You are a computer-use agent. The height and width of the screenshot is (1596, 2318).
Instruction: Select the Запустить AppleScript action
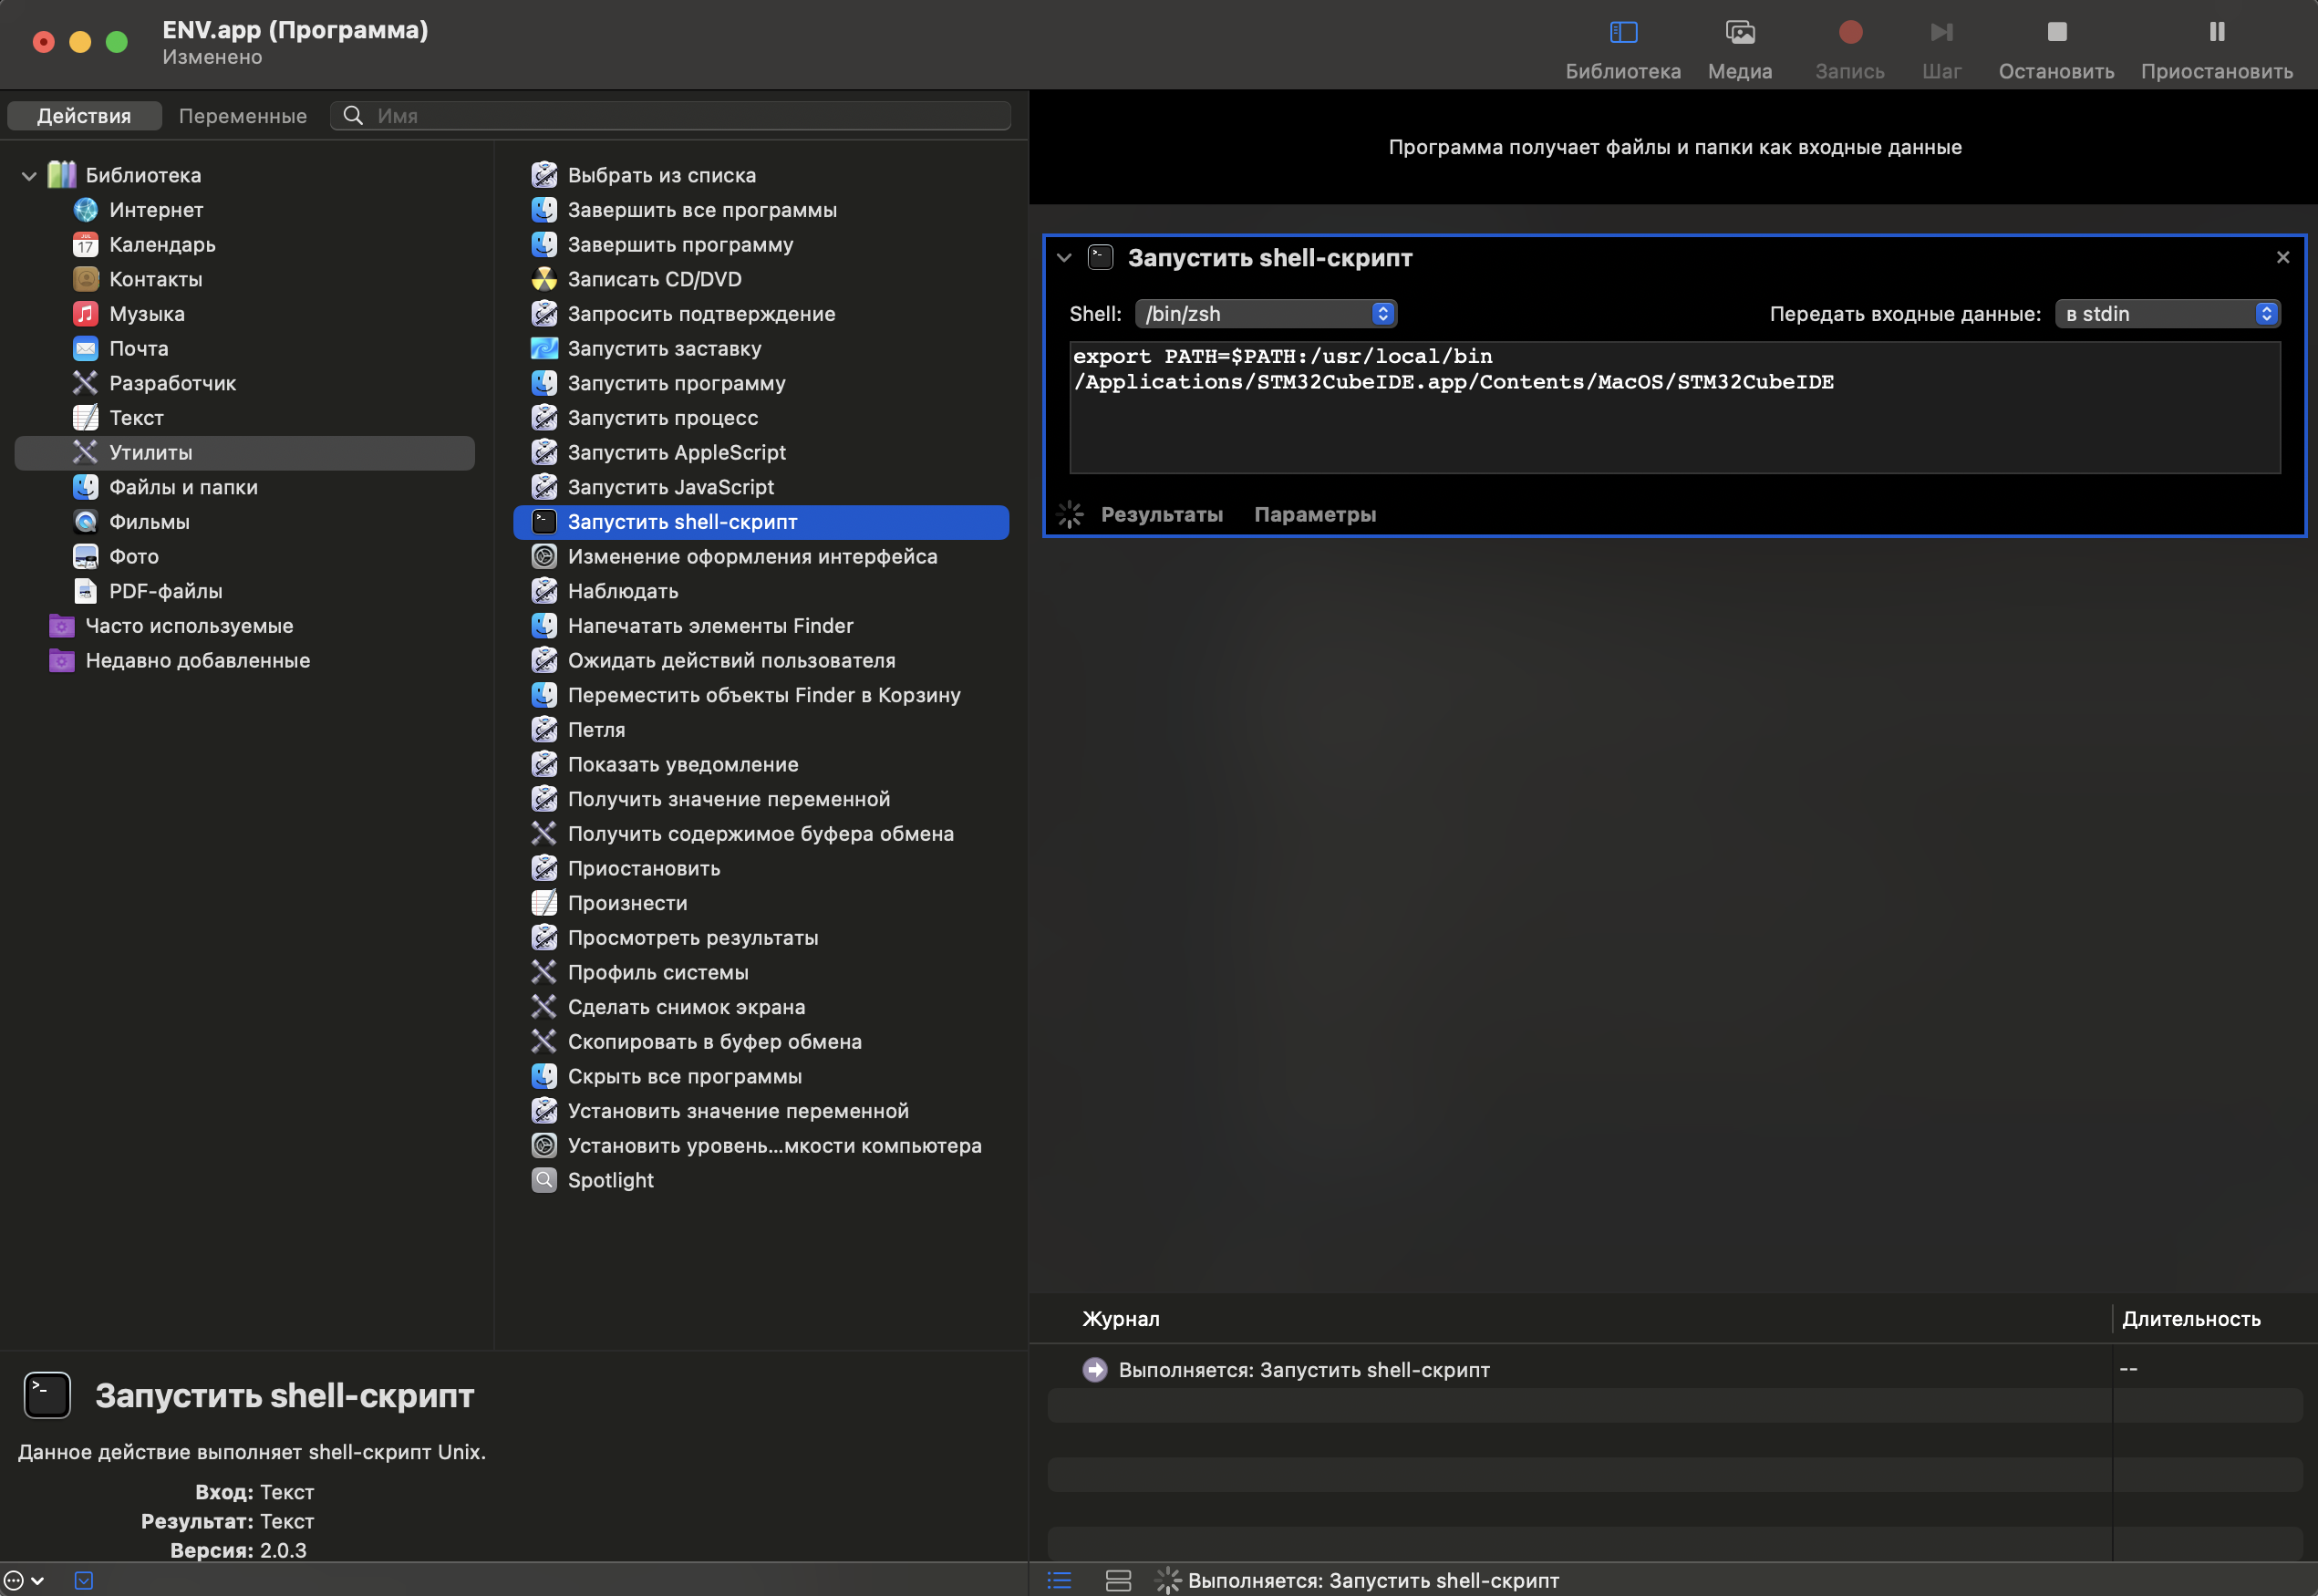point(676,453)
